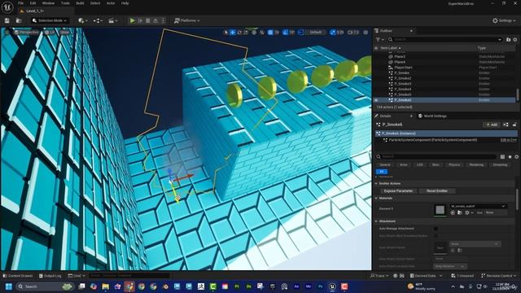
Task: Open the Edit menu
Action: [33, 3]
